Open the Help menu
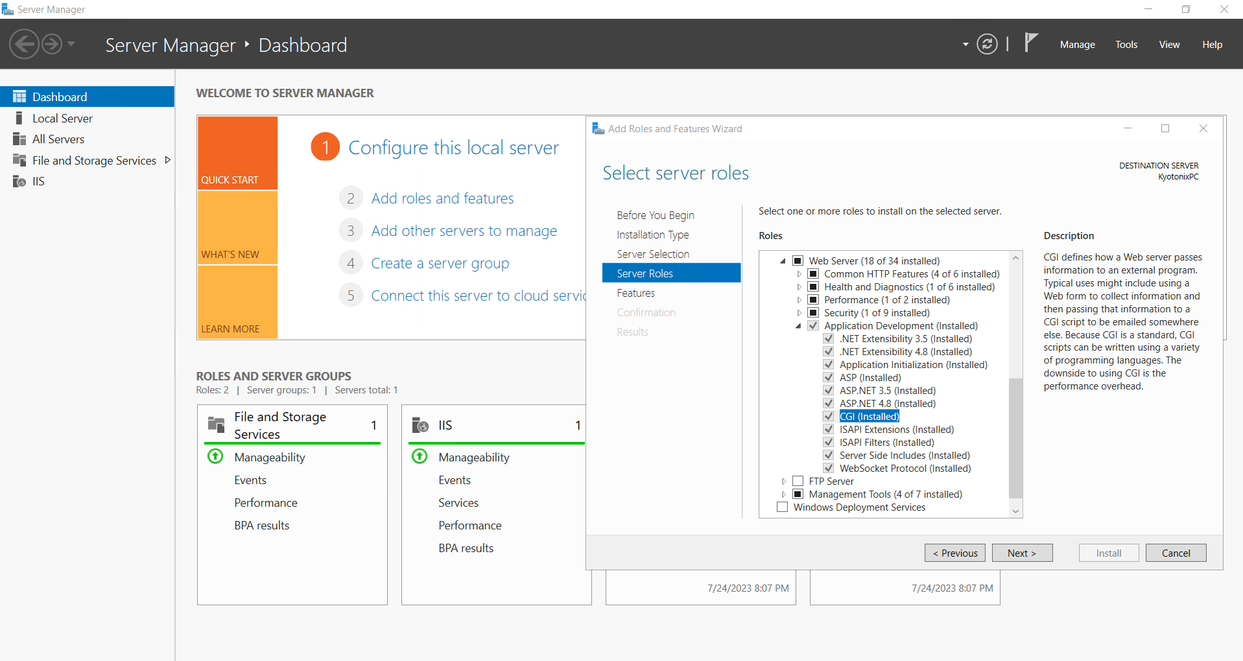1243x661 pixels. pyautogui.click(x=1212, y=45)
